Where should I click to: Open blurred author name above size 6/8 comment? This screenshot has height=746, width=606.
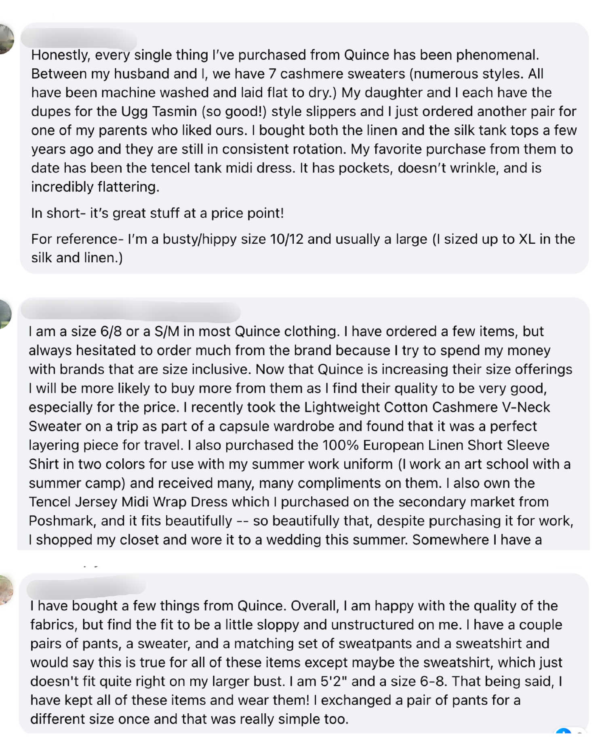130,312
